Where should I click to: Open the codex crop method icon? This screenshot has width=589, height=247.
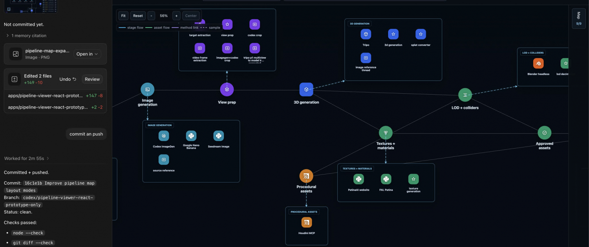pos(255,24)
